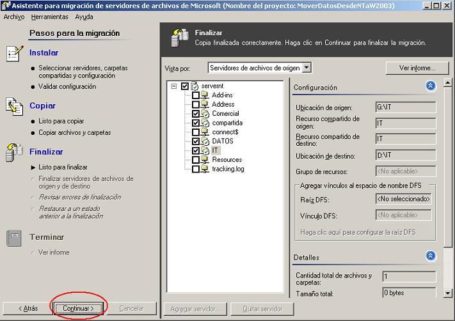This screenshot has height=321, width=455.
Task: Click the Add-ins share folder icon
Action: 205,95
